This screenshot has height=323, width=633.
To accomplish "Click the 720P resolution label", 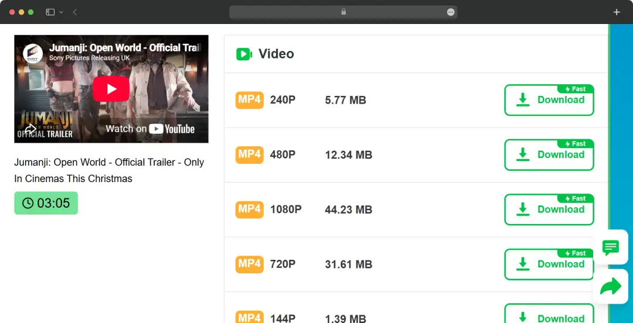I will click(283, 264).
